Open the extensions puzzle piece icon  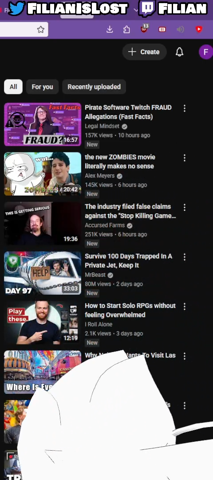[126, 29]
